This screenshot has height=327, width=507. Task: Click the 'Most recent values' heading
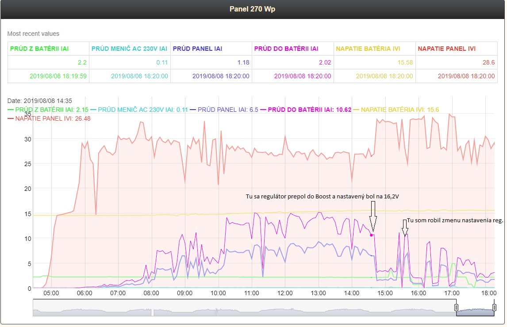[33, 34]
